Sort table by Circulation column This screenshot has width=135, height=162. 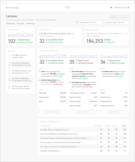tap(97, 126)
